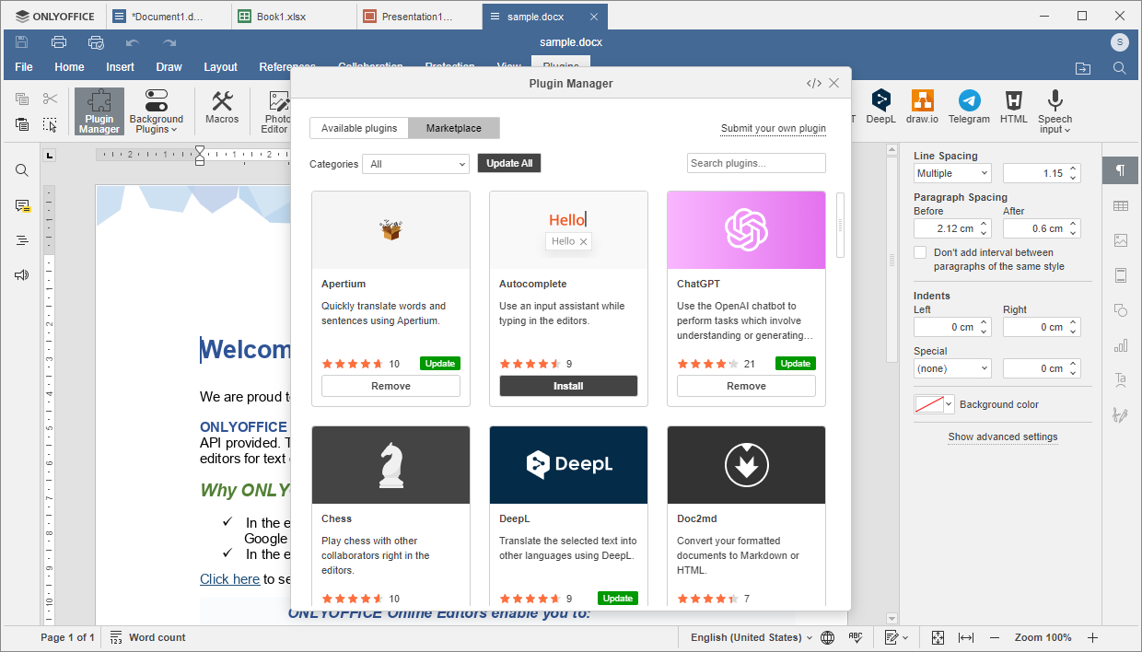The image size is (1142, 652).
Task: Open the Line Spacing dropdown
Action: coord(952,172)
